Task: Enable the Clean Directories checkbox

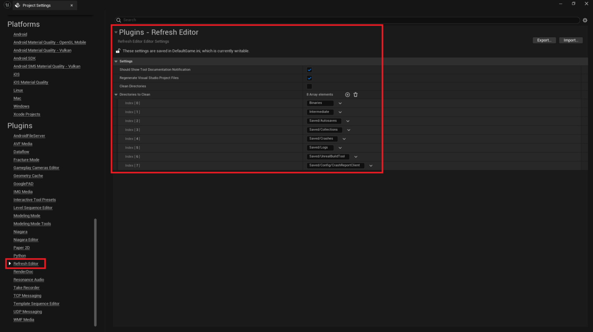Action: pos(309,86)
